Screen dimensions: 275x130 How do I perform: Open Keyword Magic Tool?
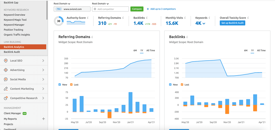(x=15, y=20)
